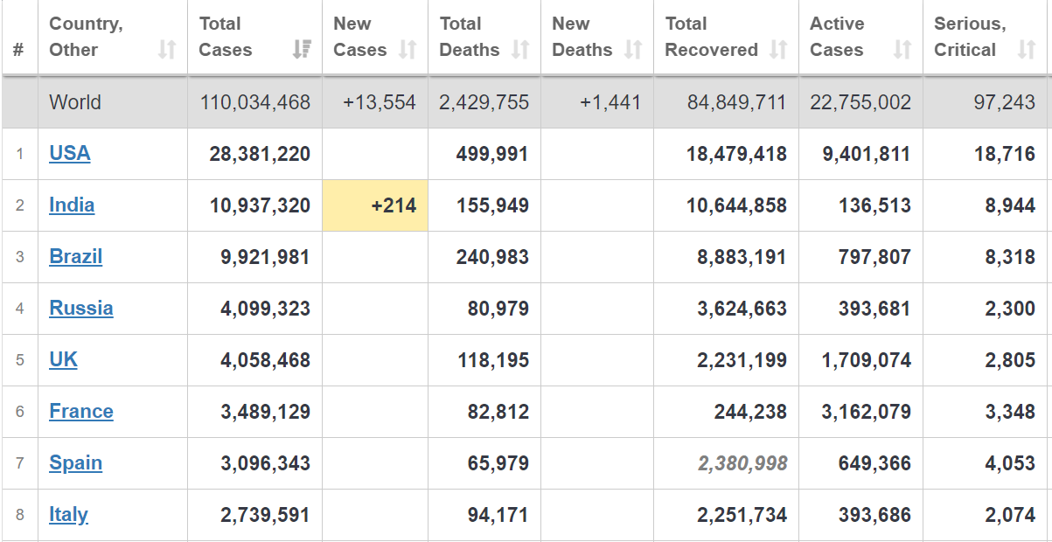
Task: Sort by New Deaths arrows icon
Action: pyautogui.click(x=633, y=50)
